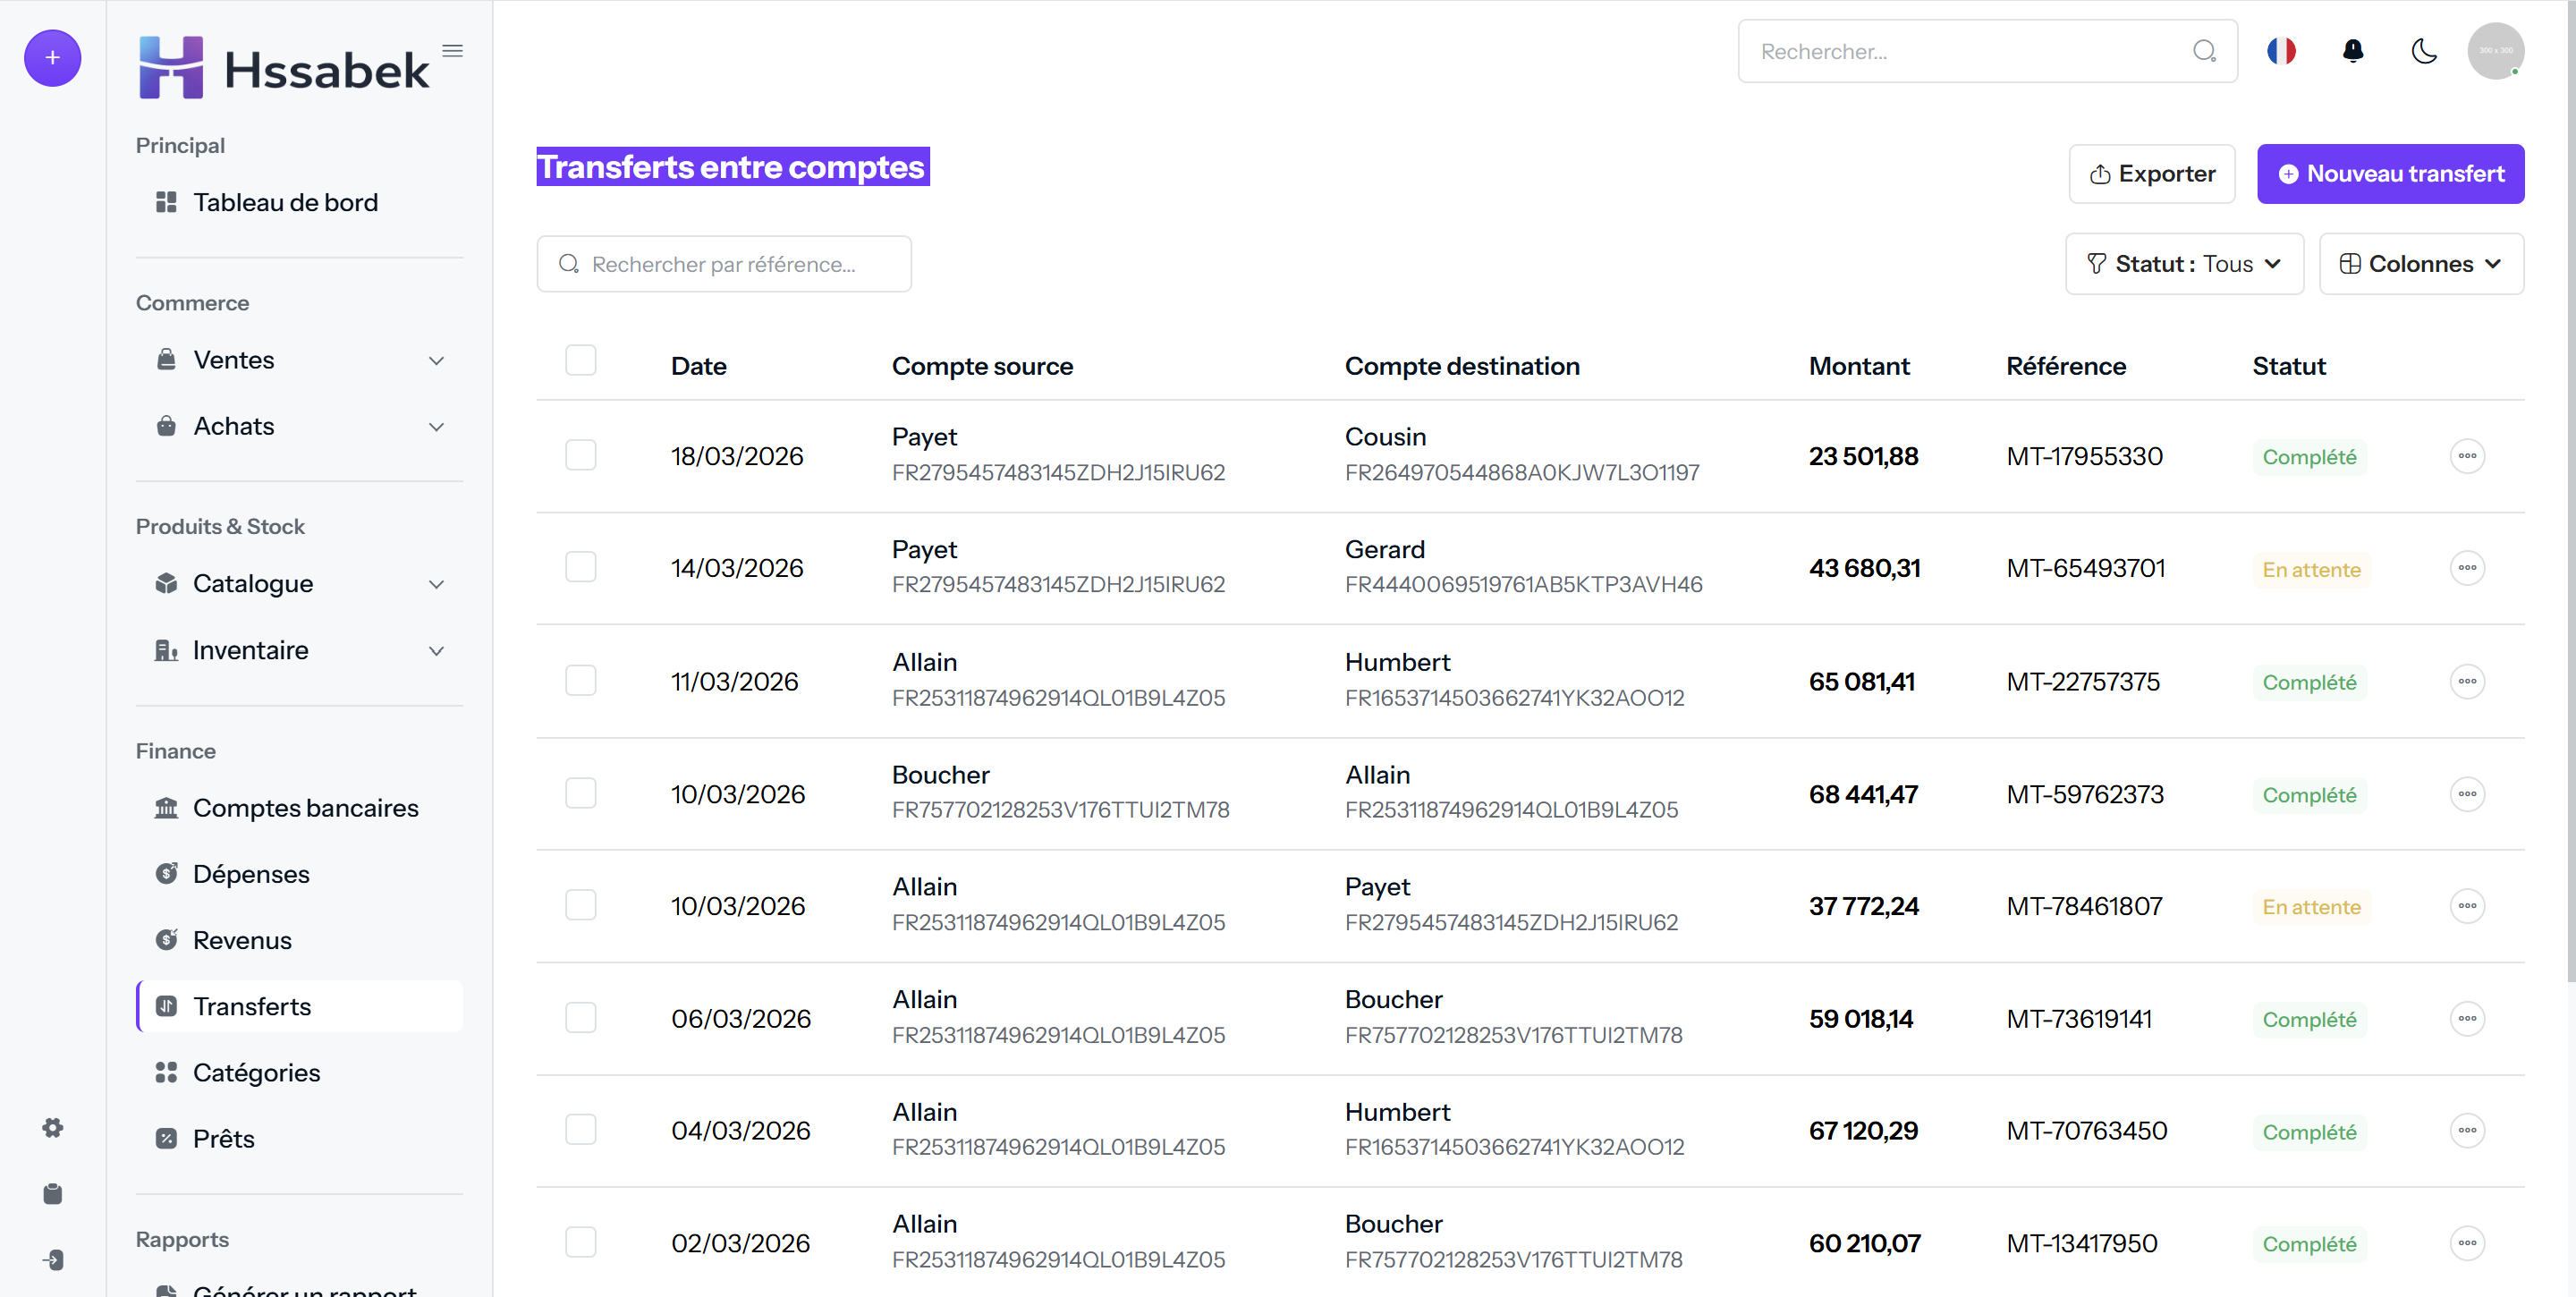
Task: Open Prêts page
Action: tap(299, 1139)
